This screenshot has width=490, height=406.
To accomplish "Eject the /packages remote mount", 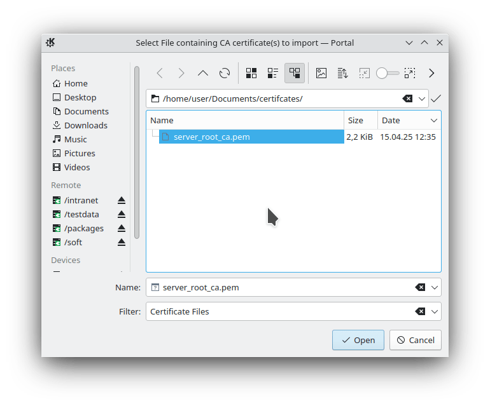I will (122, 229).
